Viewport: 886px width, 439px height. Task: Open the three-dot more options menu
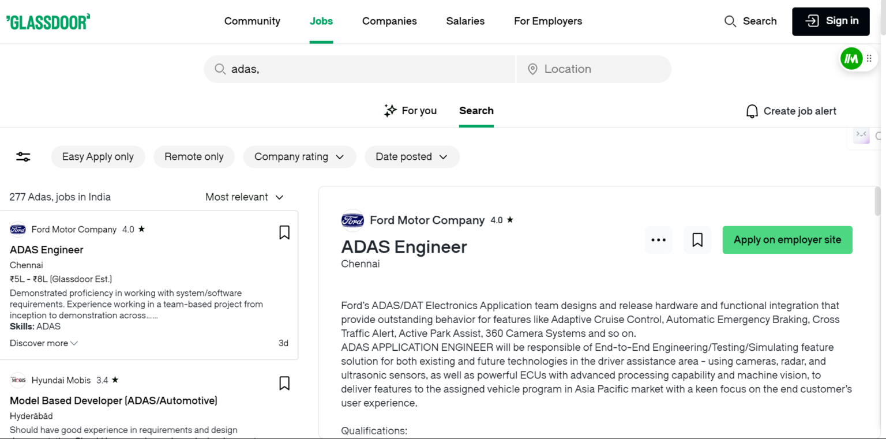pos(658,240)
